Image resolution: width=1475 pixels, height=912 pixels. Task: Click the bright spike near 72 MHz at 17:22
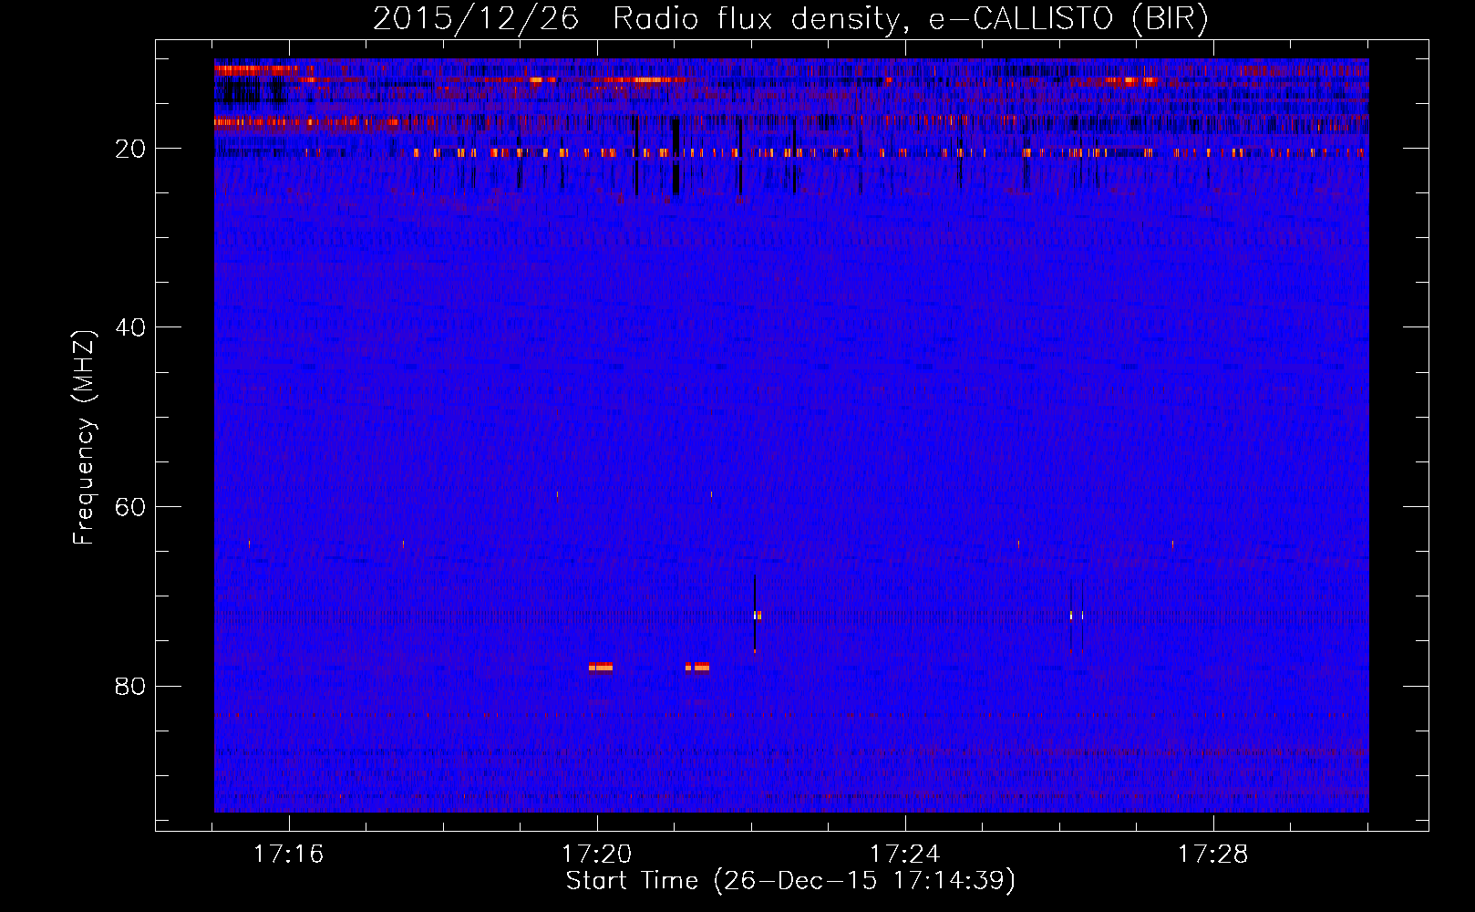pyautogui.click(x=757, y=616)
